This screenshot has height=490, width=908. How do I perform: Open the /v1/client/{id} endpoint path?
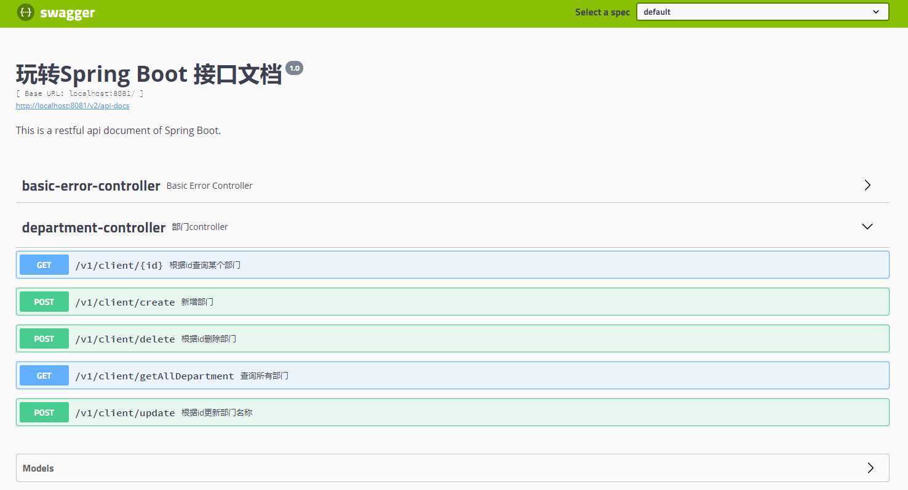click(119, 265)
